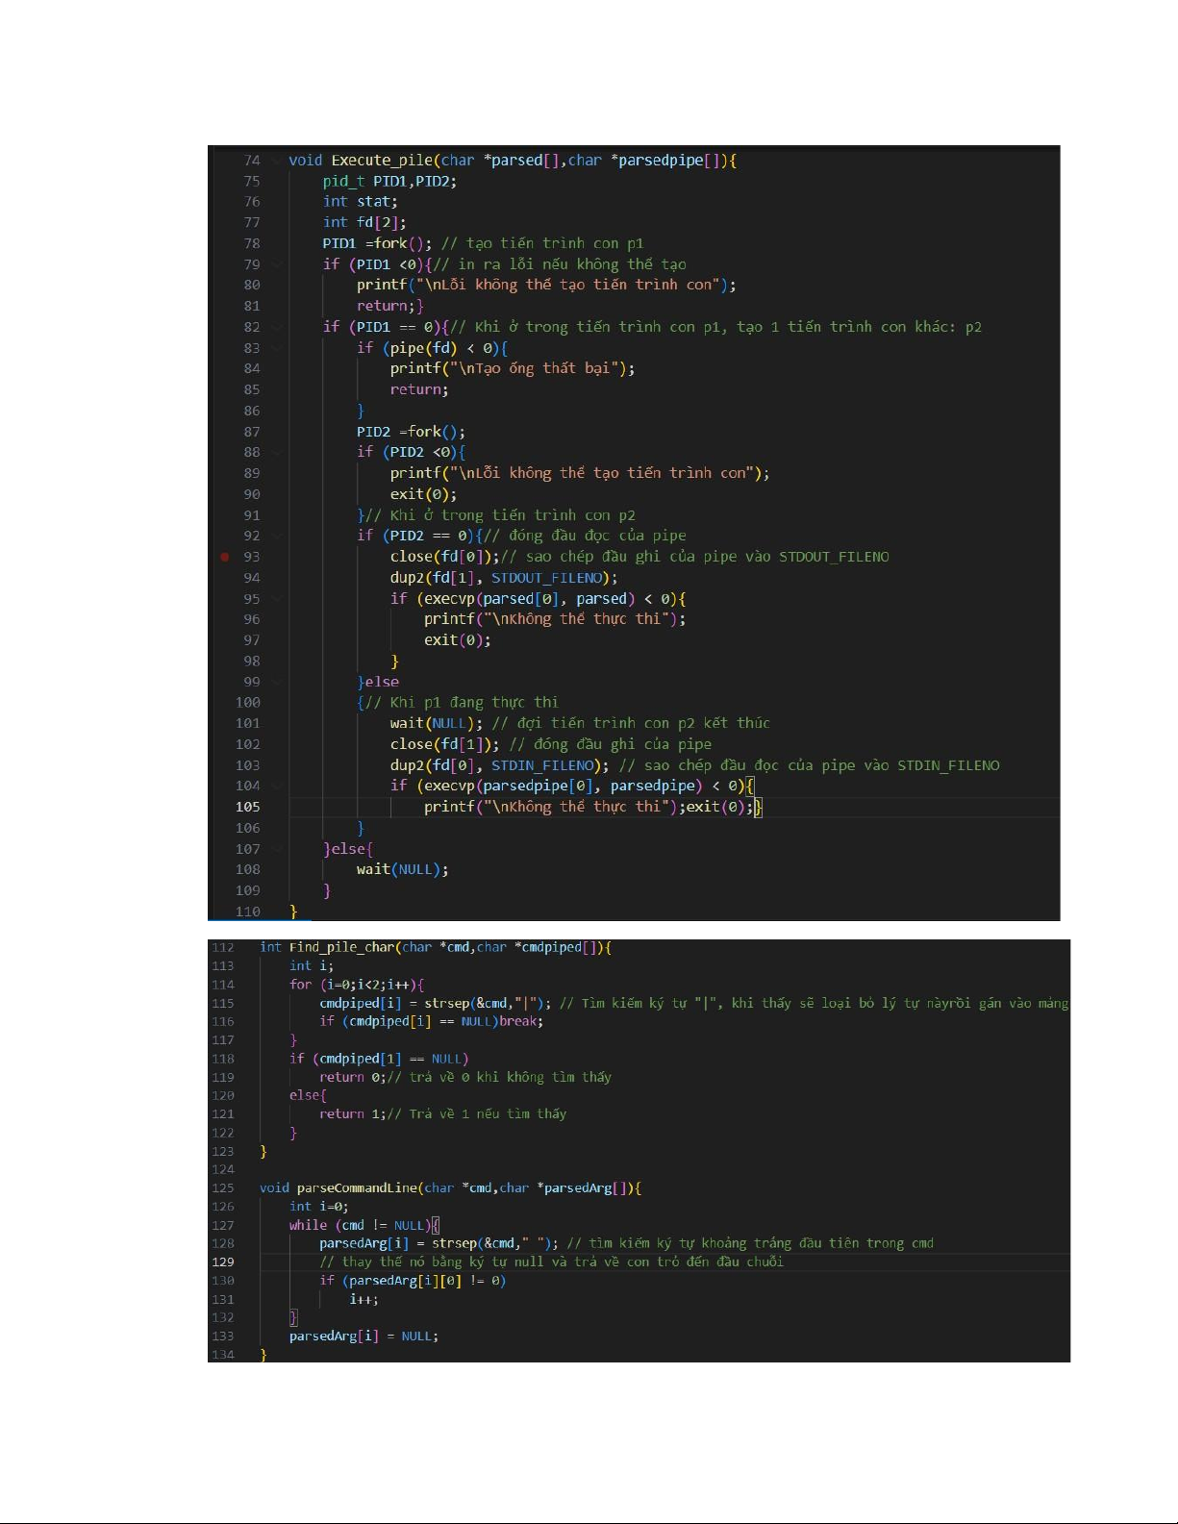Screen dimensions: 1178x1524
Task: Click the '}else{' on line 107
Action: [x=348, y=849]
